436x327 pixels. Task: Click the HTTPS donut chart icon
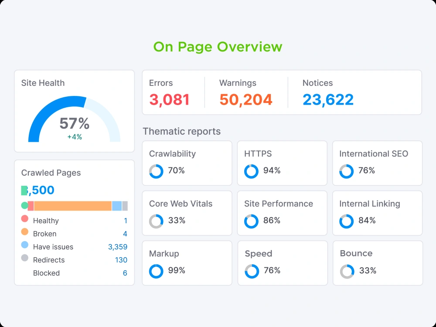(251, 171)
